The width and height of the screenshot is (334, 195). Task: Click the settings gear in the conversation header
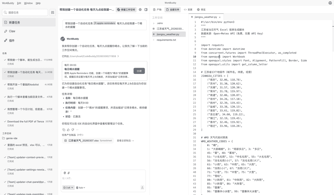click(140, 10)
